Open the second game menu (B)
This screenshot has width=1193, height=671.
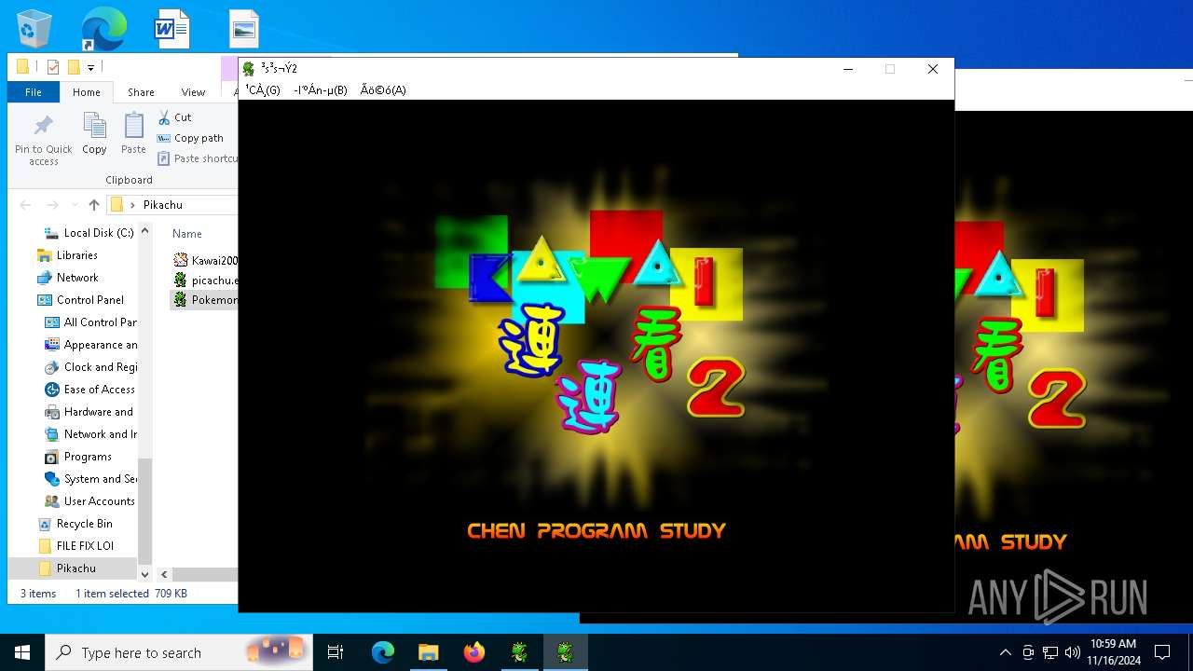(x=321, y=90)
